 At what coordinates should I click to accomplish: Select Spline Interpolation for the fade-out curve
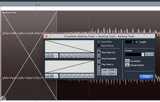[x=47, y=56]
